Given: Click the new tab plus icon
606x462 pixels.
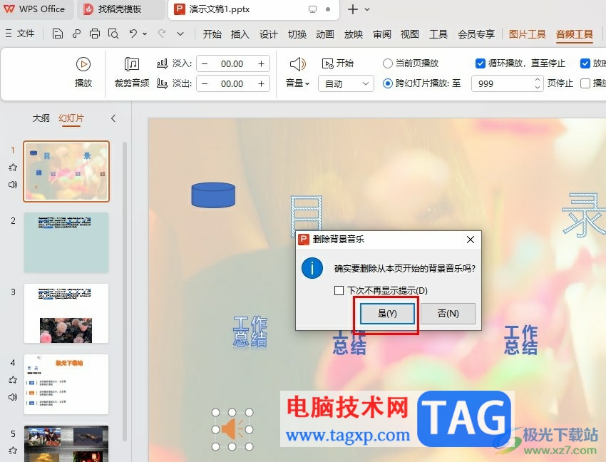Looking at the screenshot, I should click(352, 9).
